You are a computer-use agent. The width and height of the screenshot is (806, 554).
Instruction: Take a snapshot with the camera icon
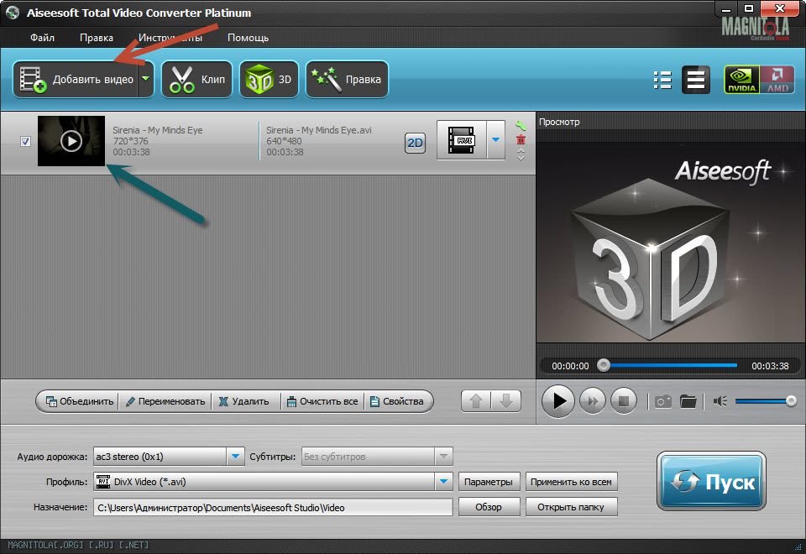[662, 401]
